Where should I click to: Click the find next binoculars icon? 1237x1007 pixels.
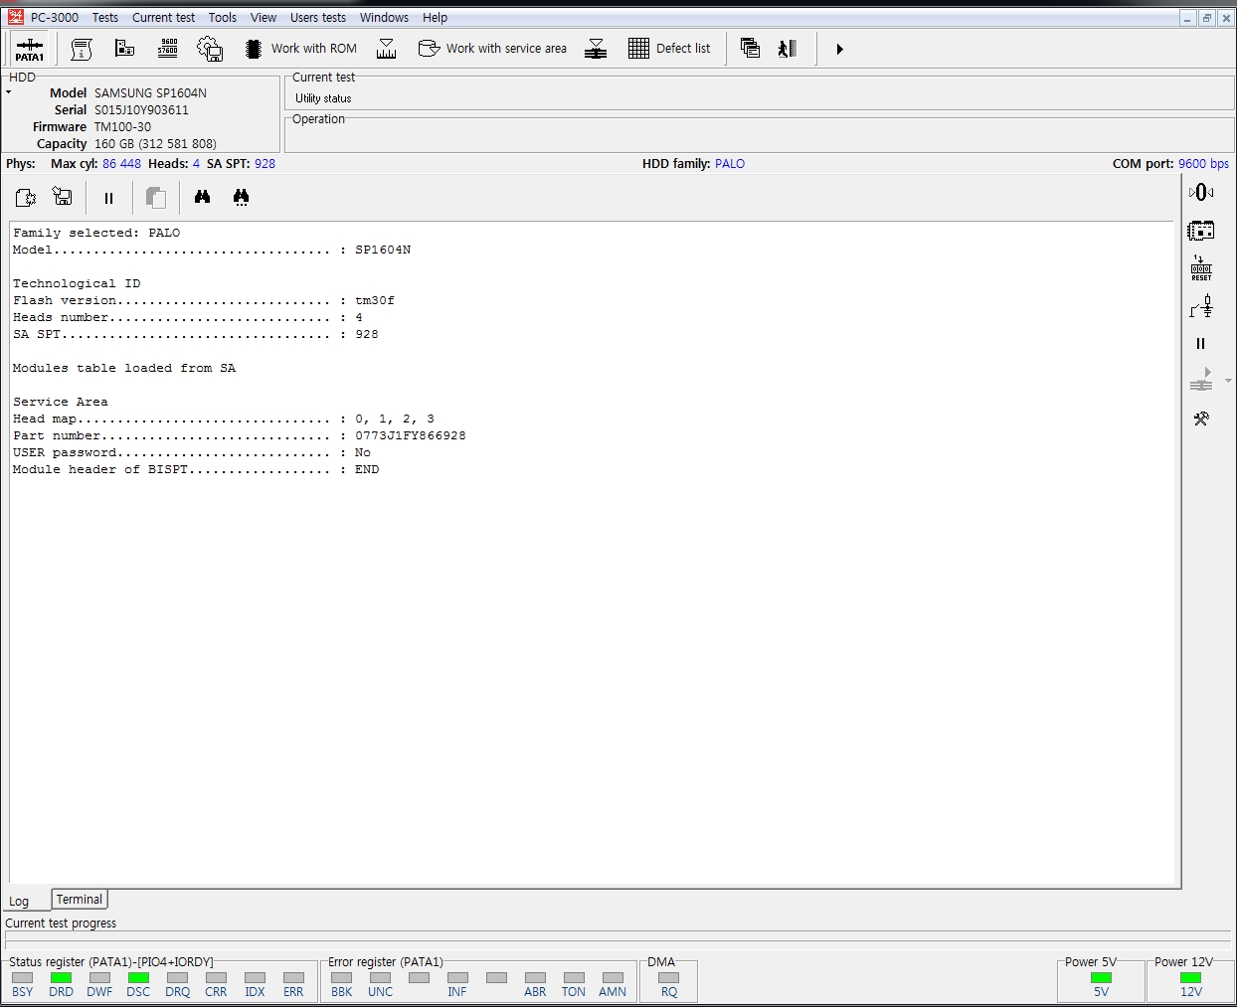(241, 197)
